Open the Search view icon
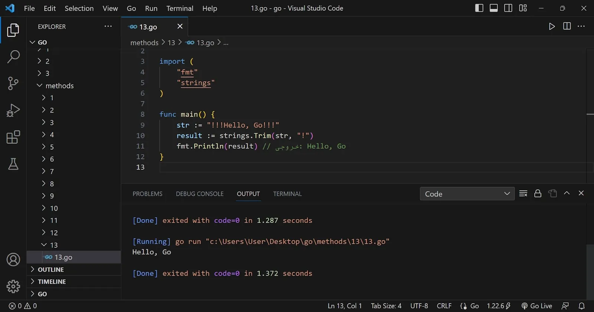The height and width of the screenshot is (312, 594). click(13, 57)
